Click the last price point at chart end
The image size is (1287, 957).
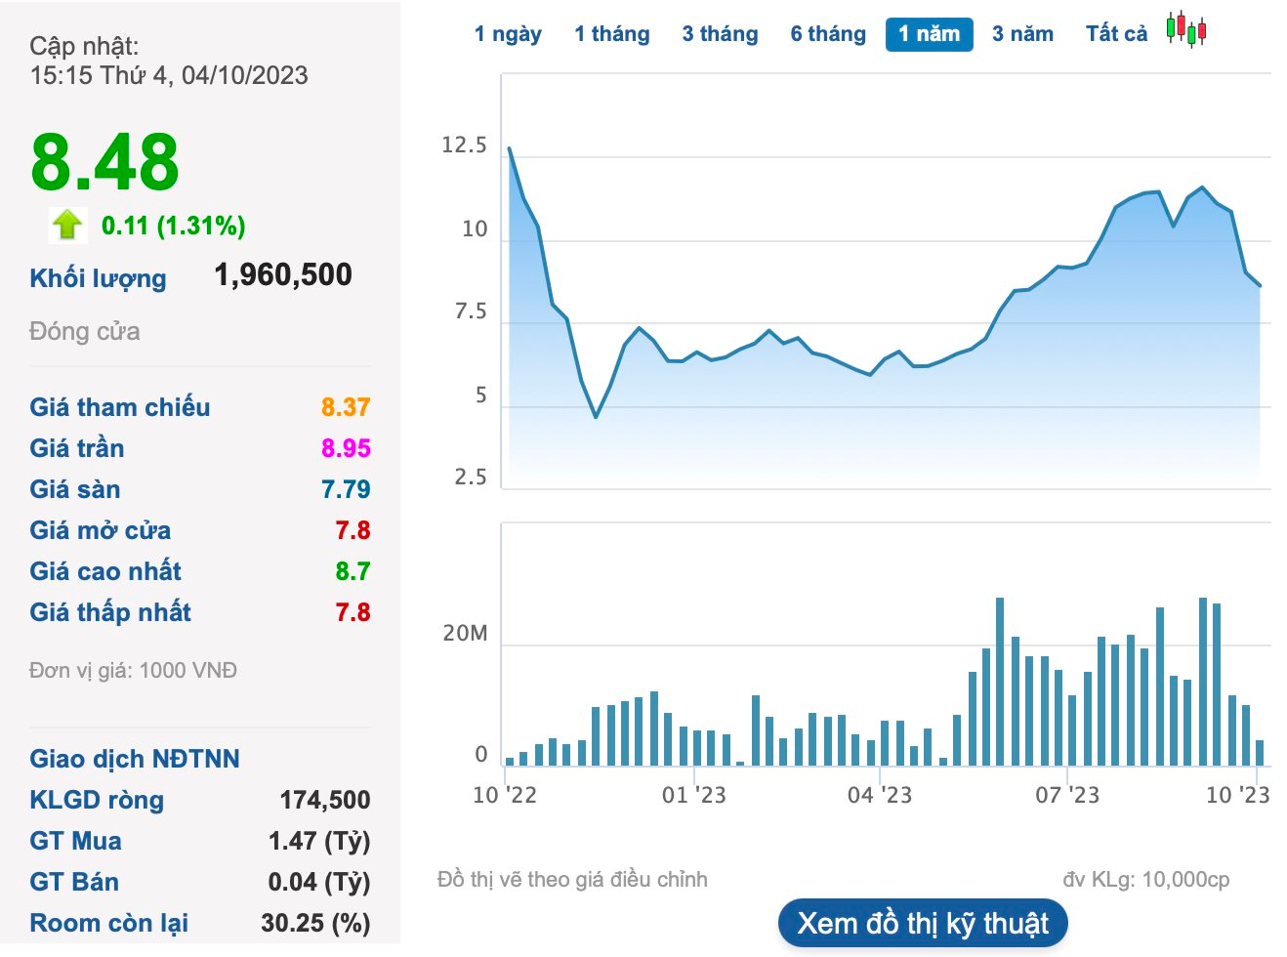(x=1261, y=286)
